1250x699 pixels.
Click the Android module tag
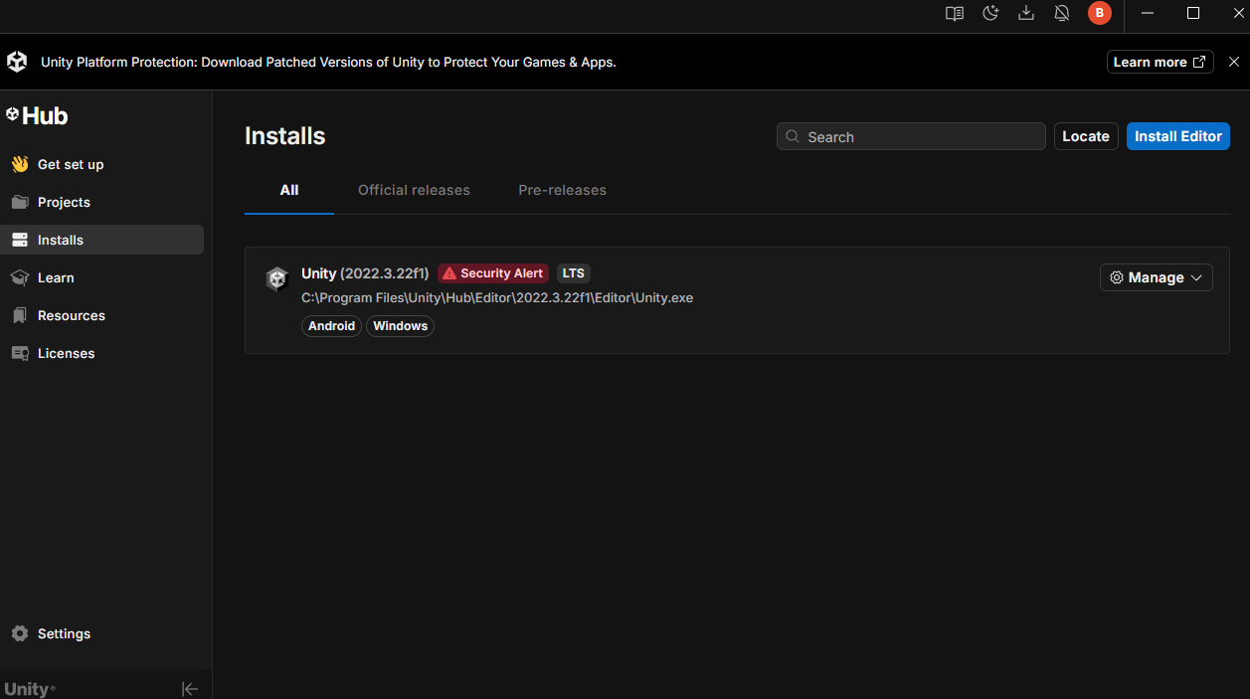click(x=331, y=326)
